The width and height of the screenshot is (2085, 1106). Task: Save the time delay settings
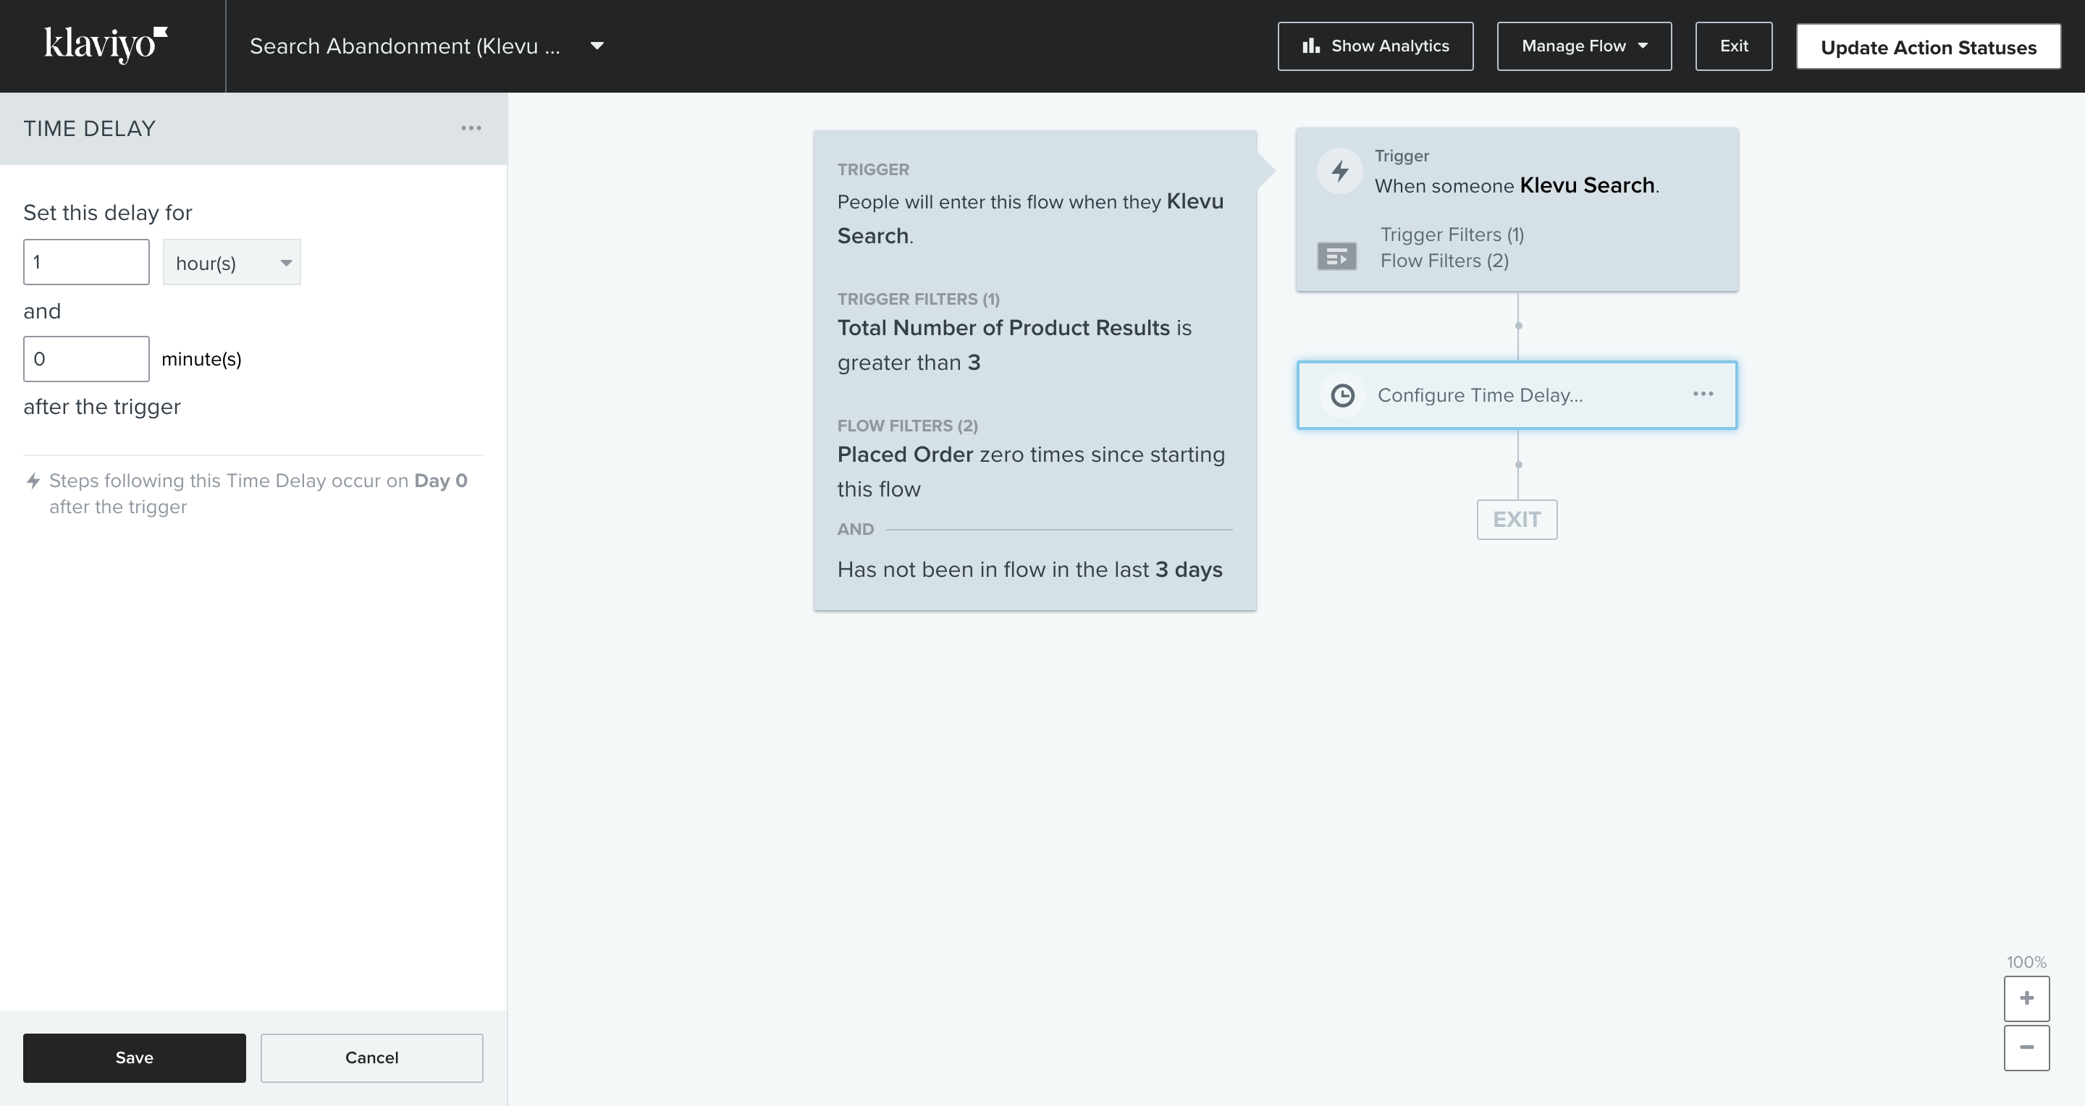135,1058
